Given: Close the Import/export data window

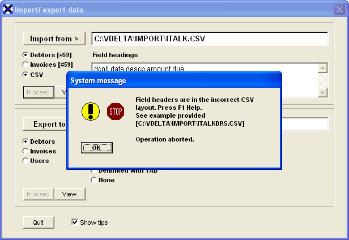Looking at the screenshot, I should (339, 10).
